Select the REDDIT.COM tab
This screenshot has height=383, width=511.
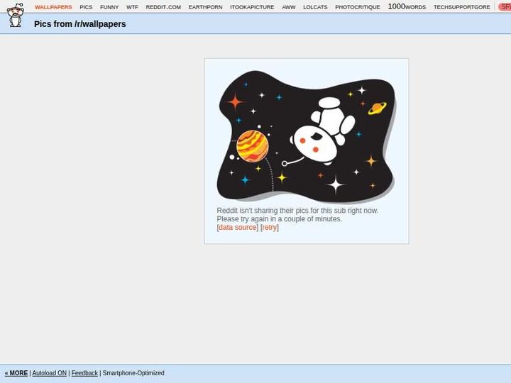coord(163,7)
